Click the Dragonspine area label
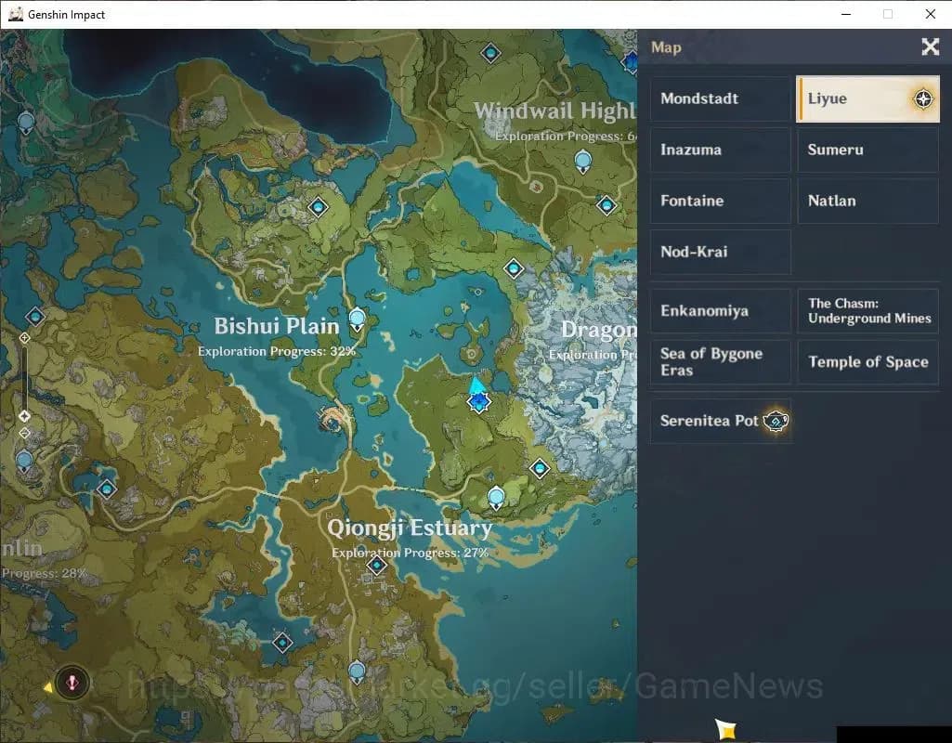Viewport: 952px width, 743px height. pyautogui.click(x=599, y=330)
